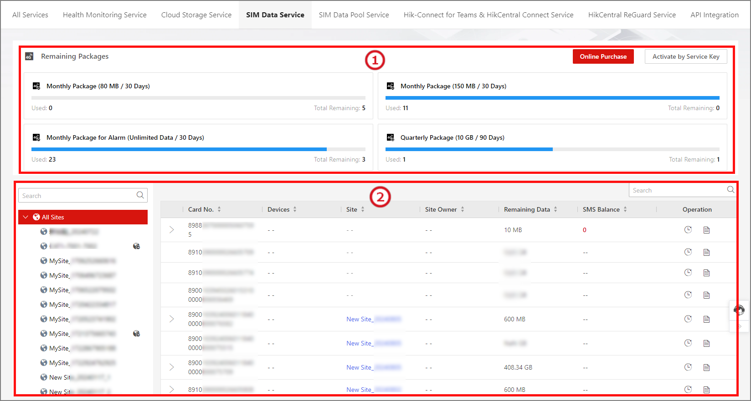Click the Monthly Package for Alarm usage bar
The height and width of the screenshot is (401, 751).
[198, 149]
